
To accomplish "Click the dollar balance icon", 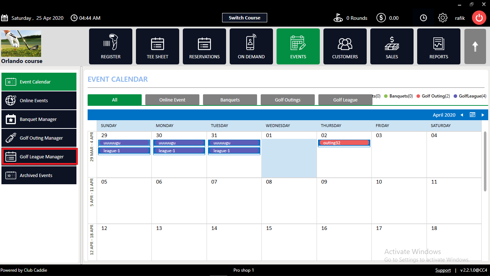I will coord(381,18).
